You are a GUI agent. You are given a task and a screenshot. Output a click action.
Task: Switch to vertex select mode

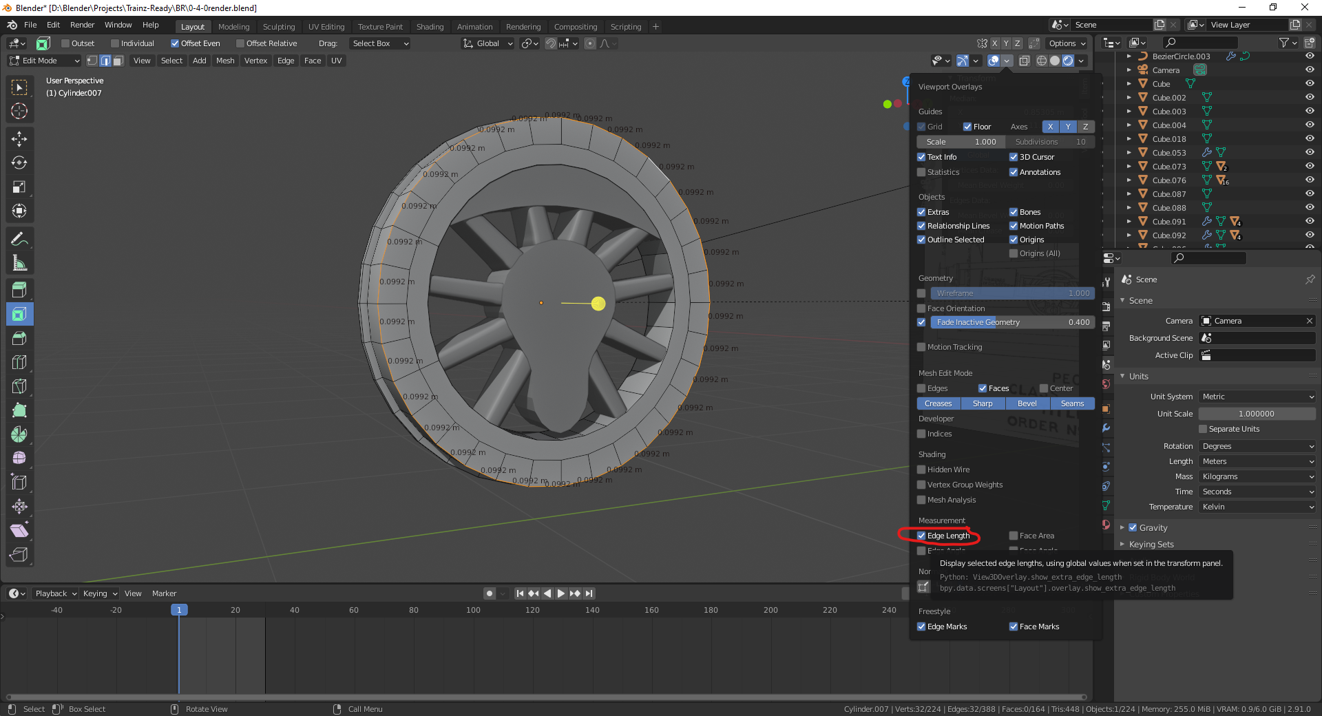point(92,61)
